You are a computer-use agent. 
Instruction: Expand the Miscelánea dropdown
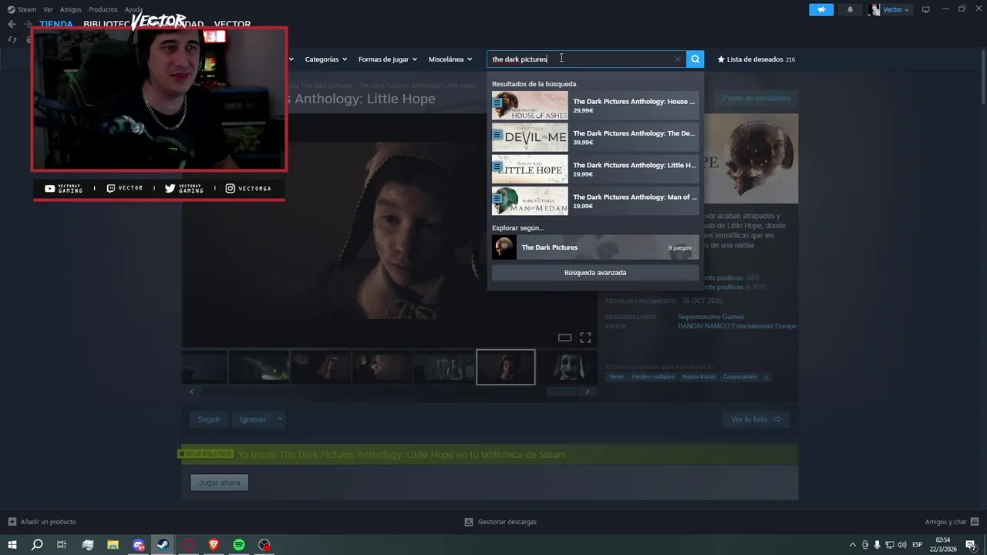click(x=450, y=59)
